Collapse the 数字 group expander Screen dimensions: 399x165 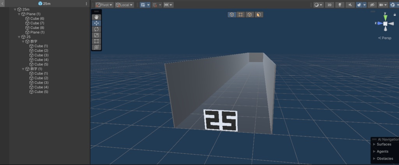[23, 42]
